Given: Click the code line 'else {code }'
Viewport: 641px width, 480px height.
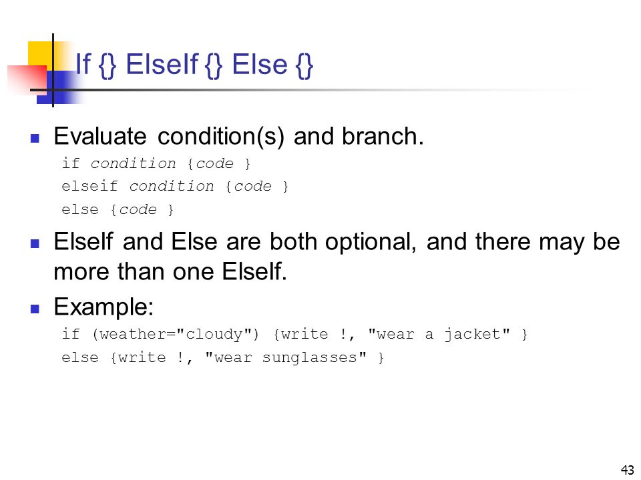Looking at the screenshot, I should coord(118,210).
